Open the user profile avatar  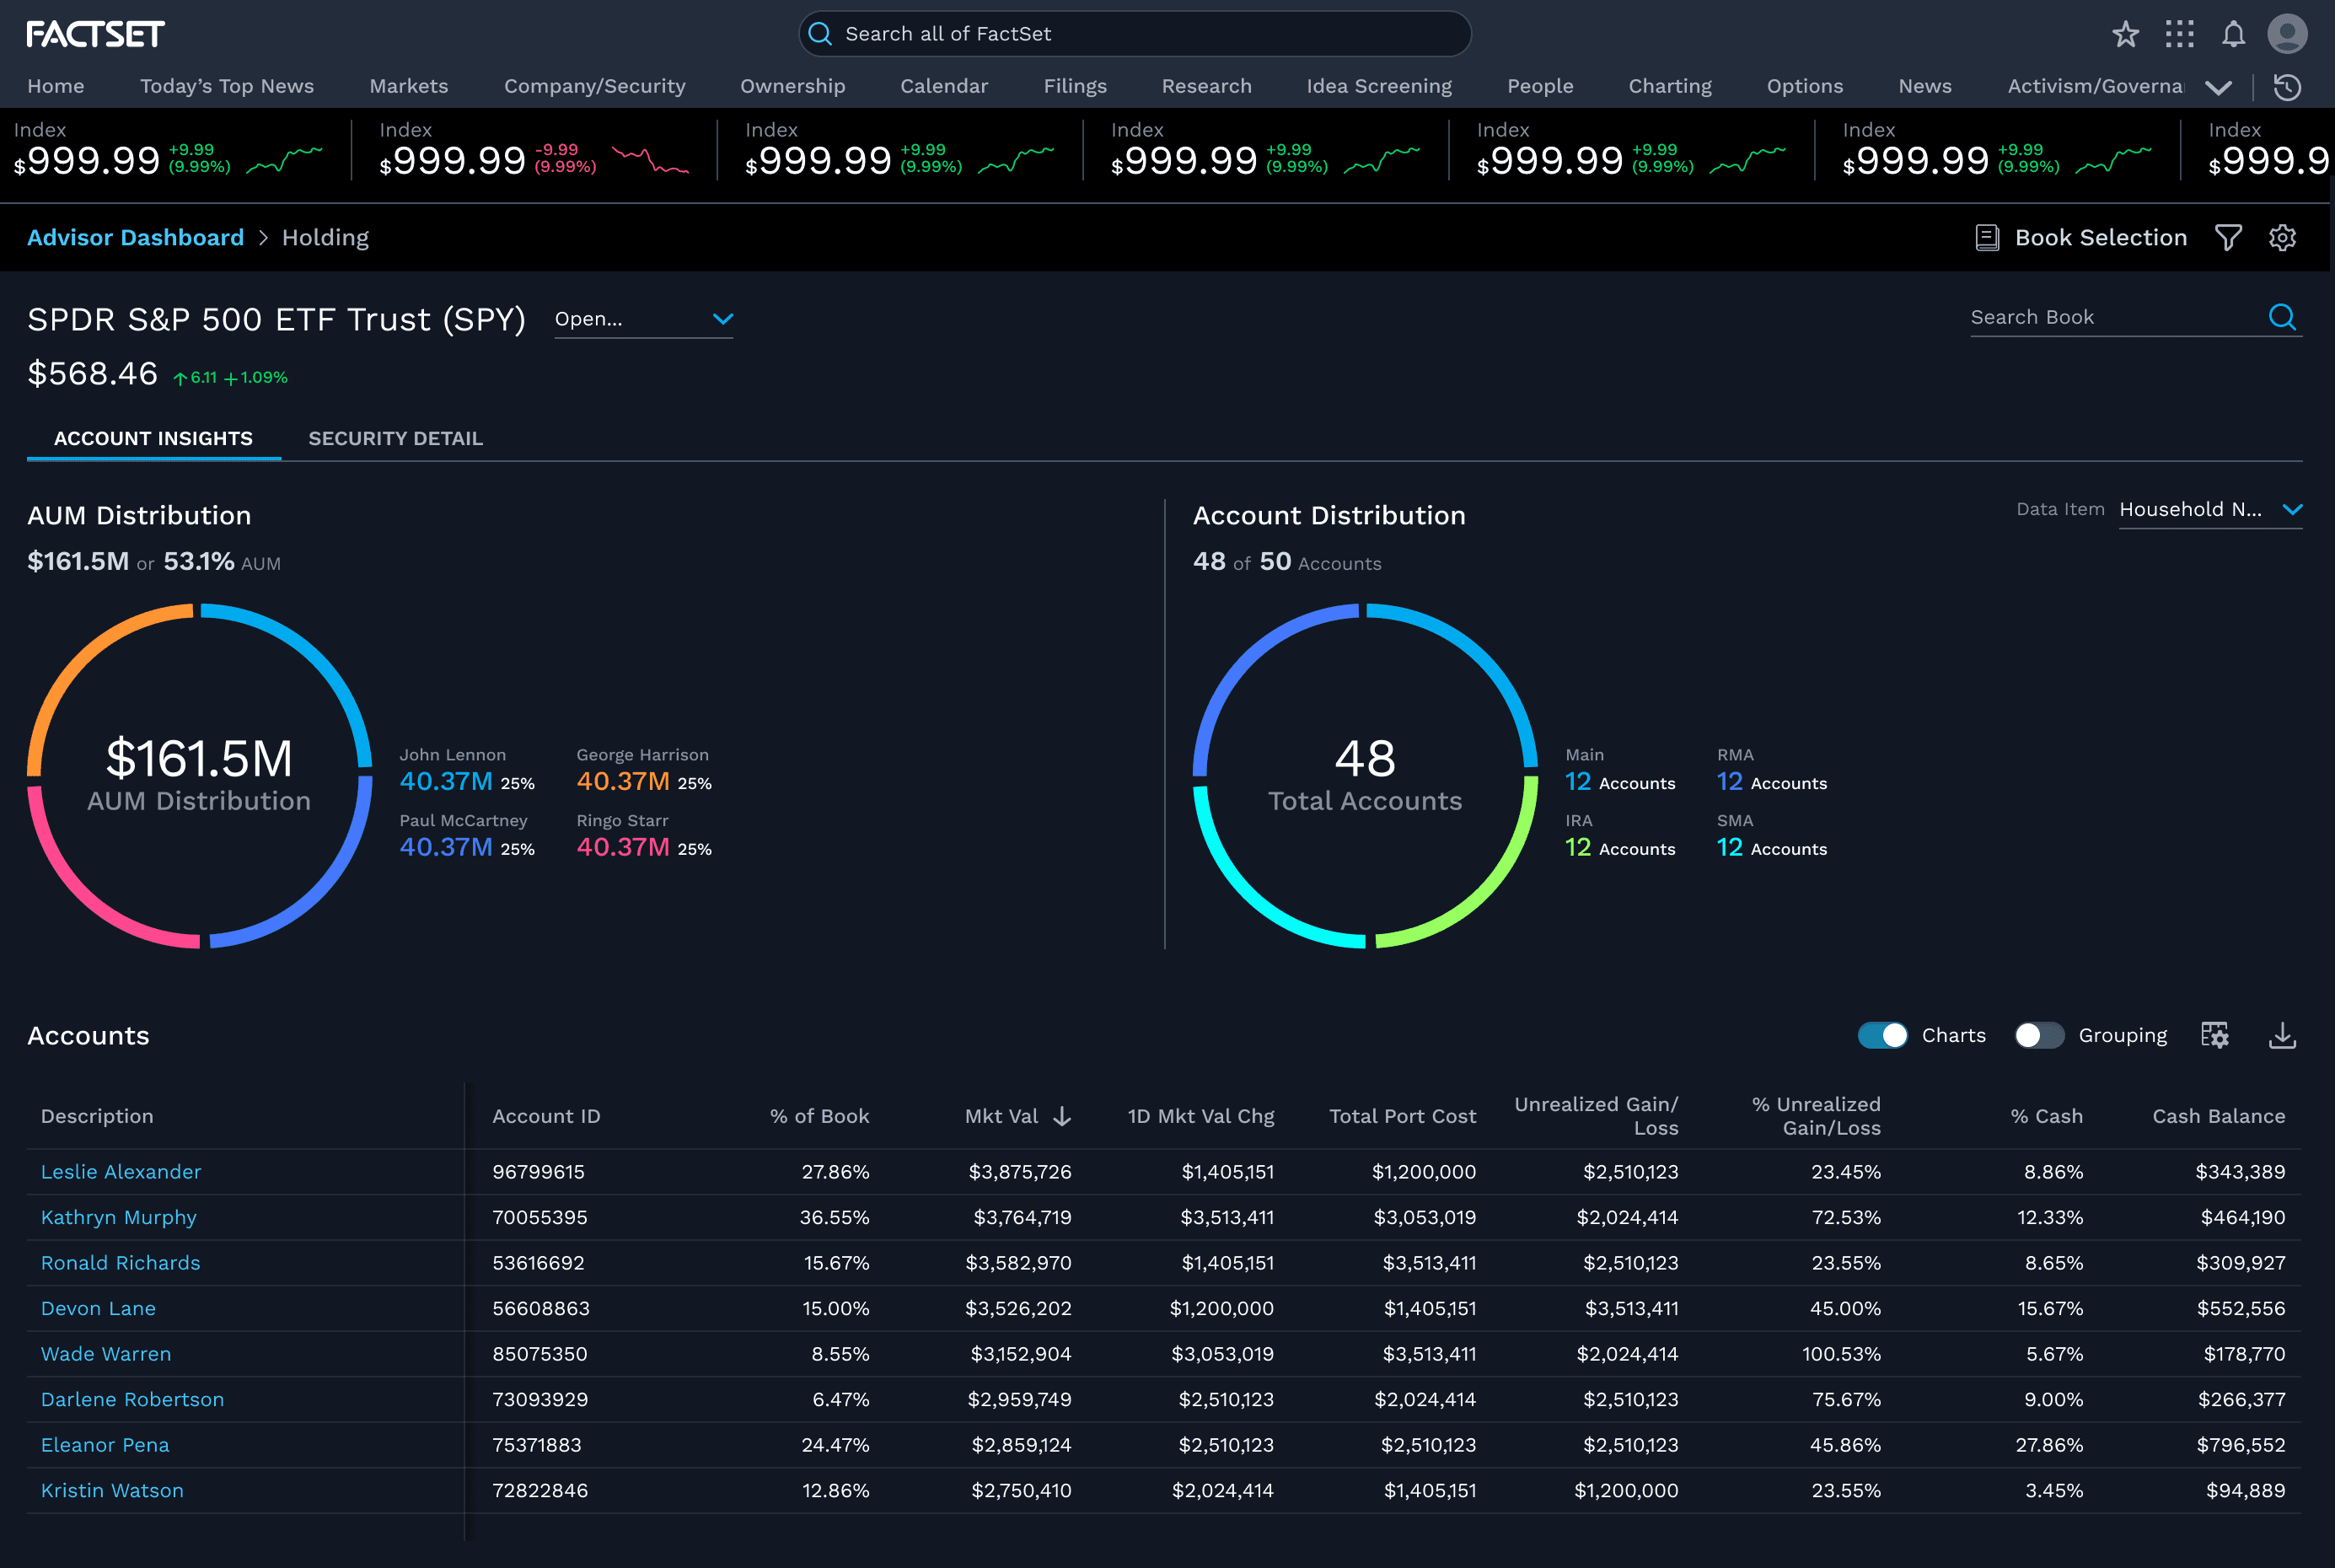pos(2287,34)
